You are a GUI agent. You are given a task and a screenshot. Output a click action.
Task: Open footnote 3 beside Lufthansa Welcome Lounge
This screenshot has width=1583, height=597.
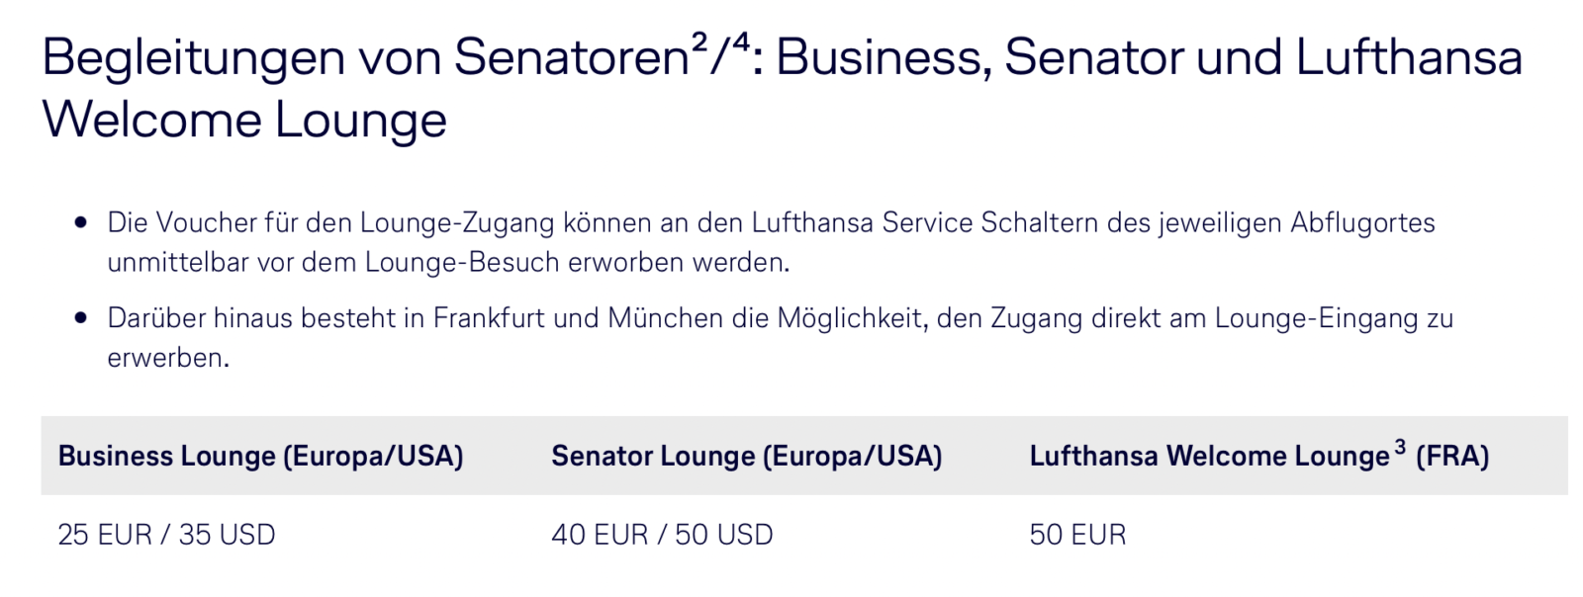coord(1400,447)
